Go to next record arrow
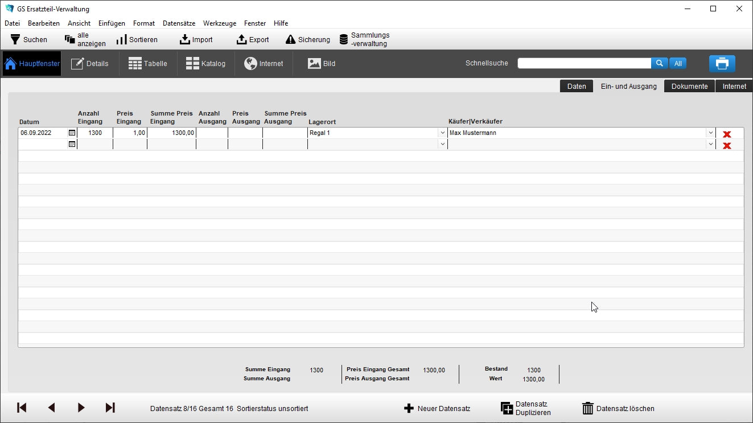Screen dimensions: 753x423 tap(81, 408)
